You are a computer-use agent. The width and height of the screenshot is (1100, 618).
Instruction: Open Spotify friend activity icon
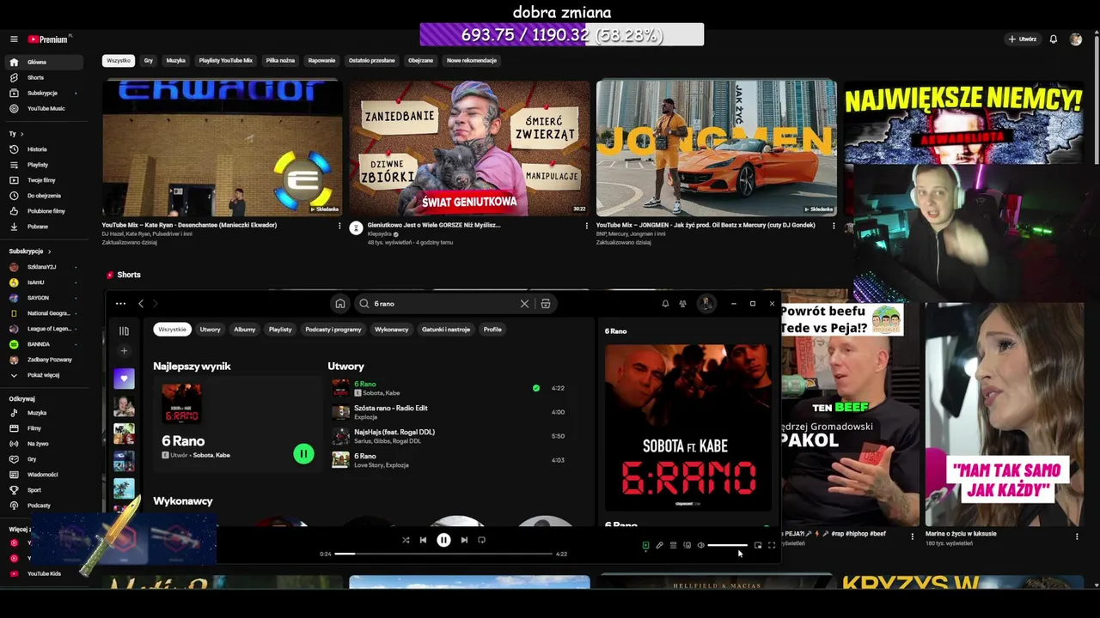682,304
